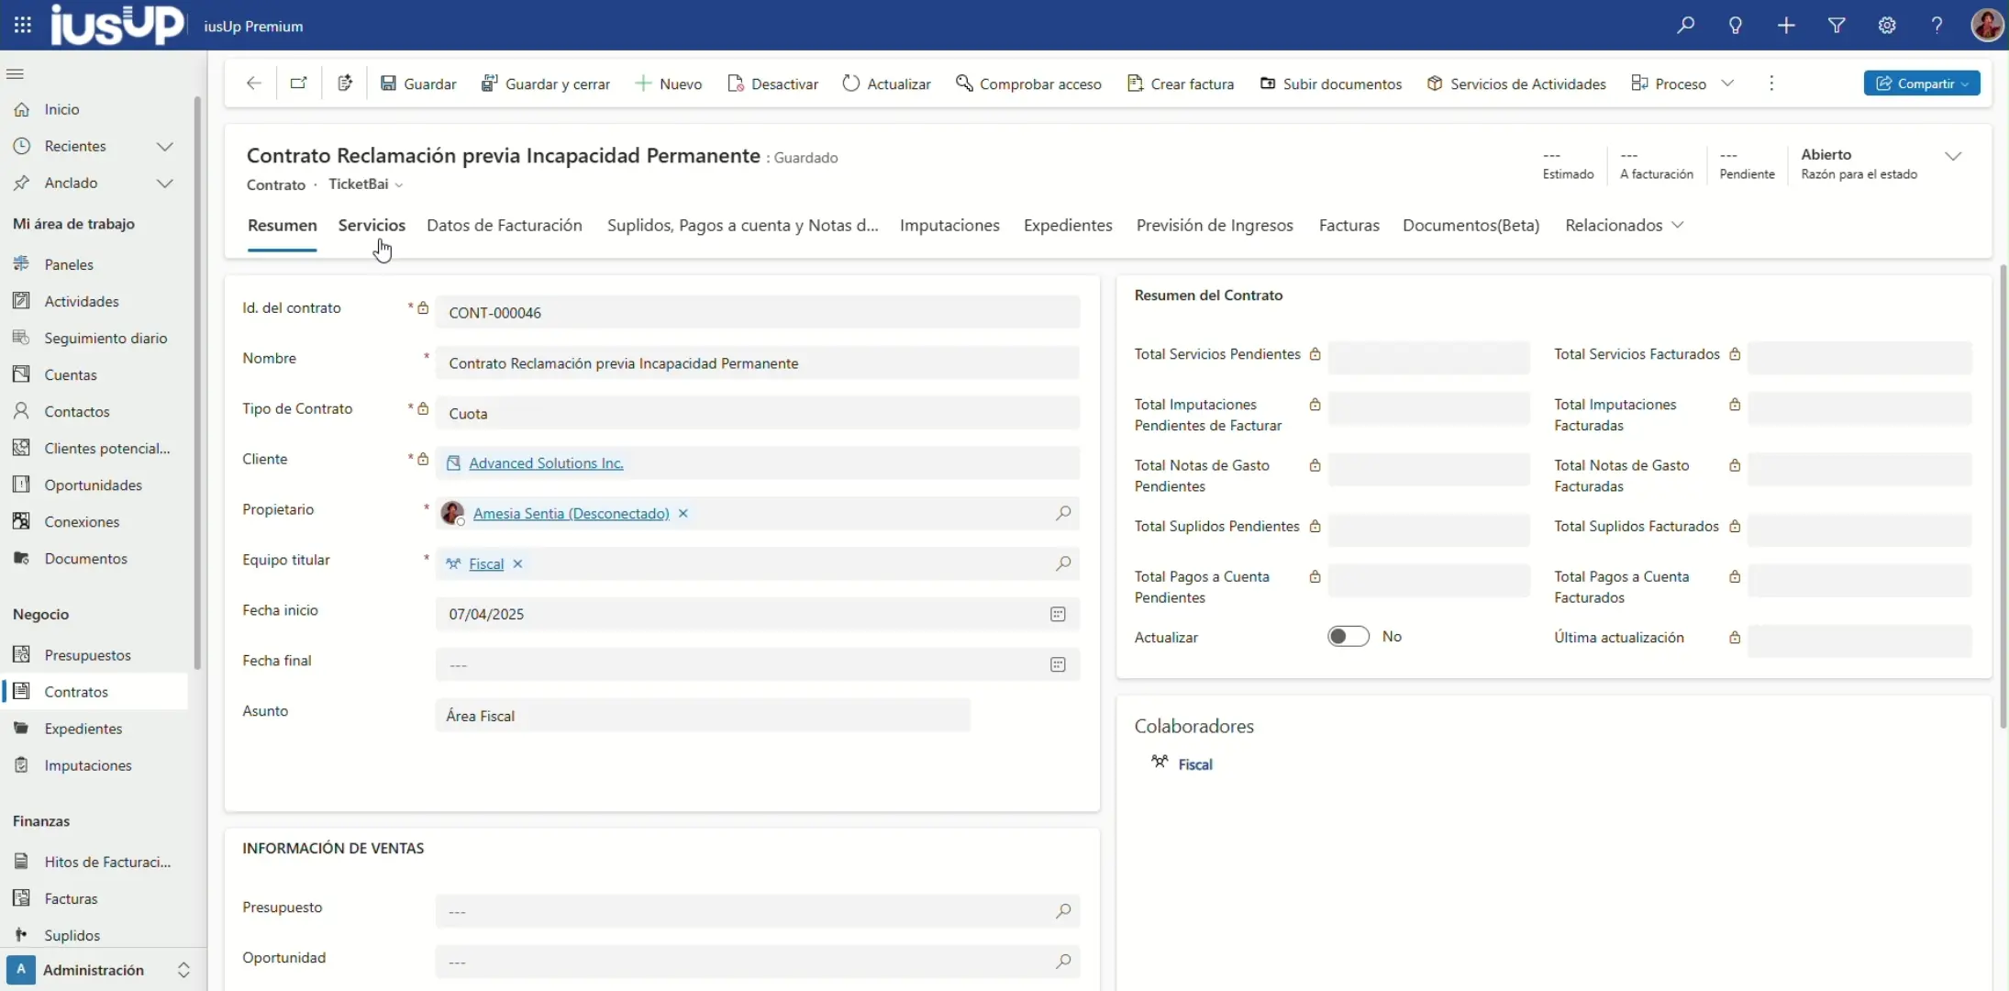Click the Crear factura toolbar icon
Viewport: 2009px width, 991px height.
click(1135, 84)
